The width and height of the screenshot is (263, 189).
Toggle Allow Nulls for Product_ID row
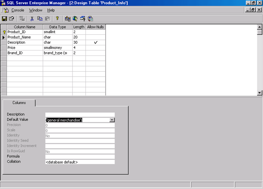click(95, 32)
